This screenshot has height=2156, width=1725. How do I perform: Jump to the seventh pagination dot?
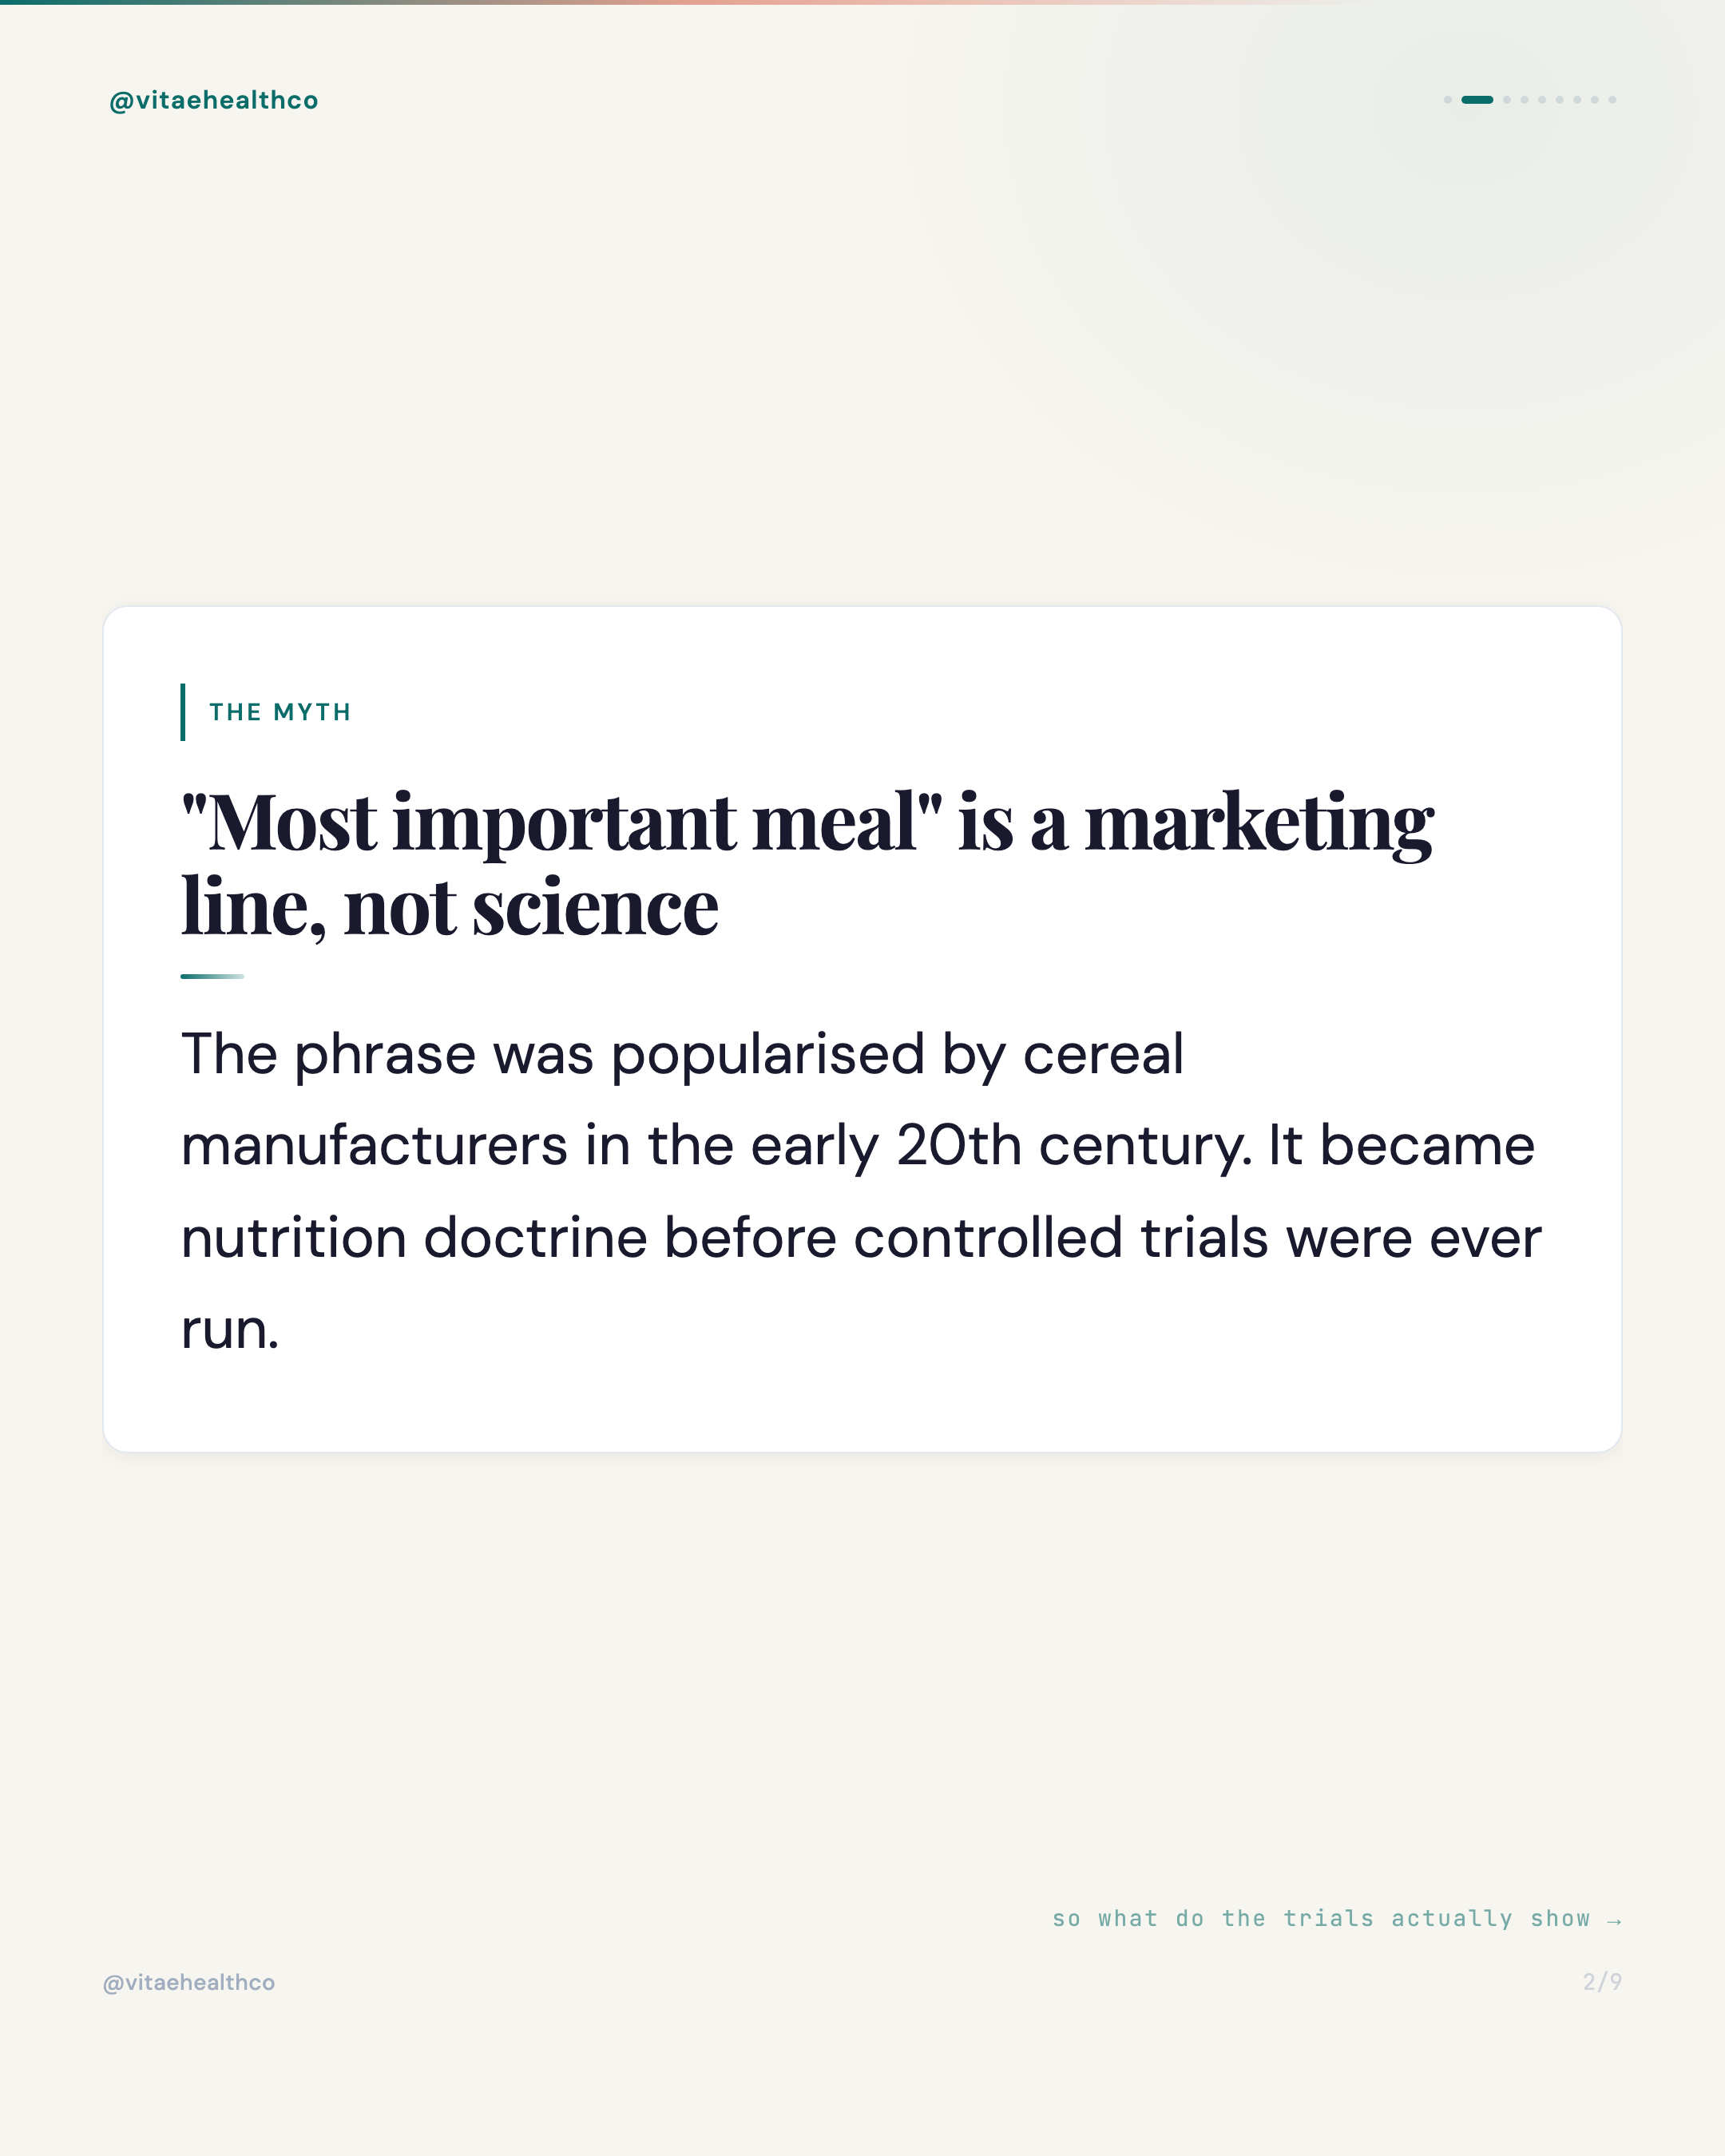[x=1577, y=100]
